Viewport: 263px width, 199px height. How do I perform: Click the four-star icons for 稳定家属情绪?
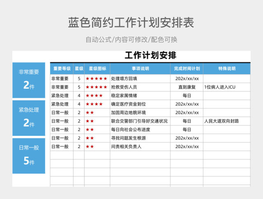[x=95, y=96]
